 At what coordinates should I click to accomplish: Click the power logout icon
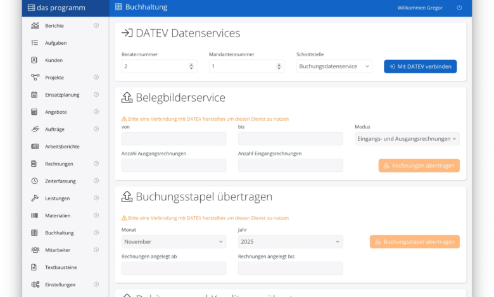(459, 8)
